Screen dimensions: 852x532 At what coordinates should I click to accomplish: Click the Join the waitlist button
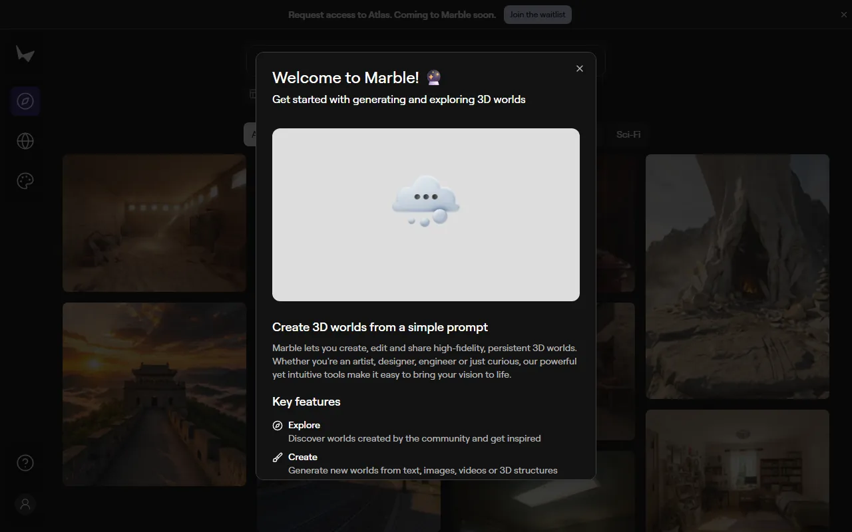point(538,15)
